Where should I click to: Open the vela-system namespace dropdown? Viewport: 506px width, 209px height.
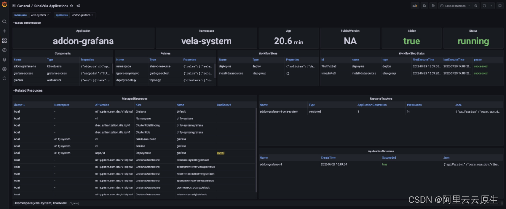click(x=40, y=15)
